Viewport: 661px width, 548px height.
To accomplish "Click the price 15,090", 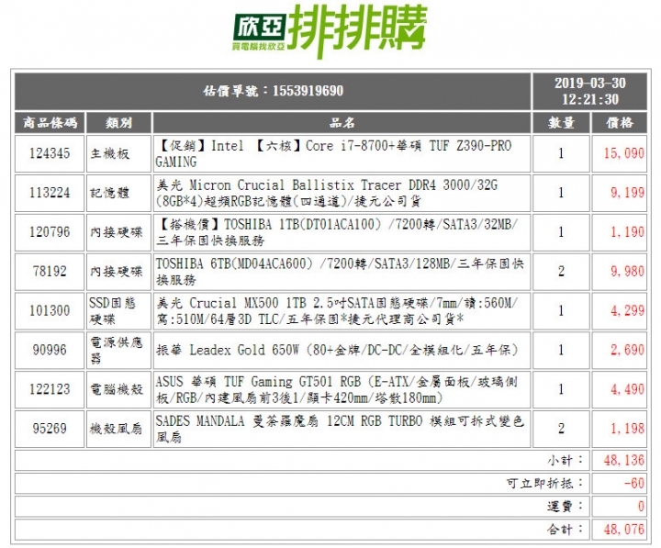I will [x=623, y=153].
